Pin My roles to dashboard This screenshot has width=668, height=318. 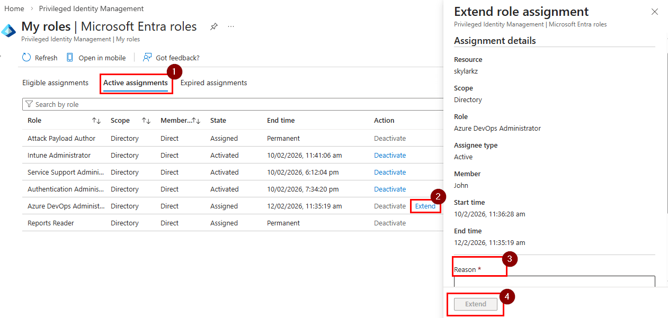[x=213, y=26]
